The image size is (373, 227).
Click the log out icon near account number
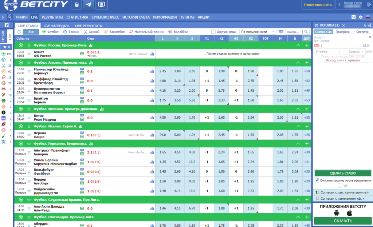point(369,4)
